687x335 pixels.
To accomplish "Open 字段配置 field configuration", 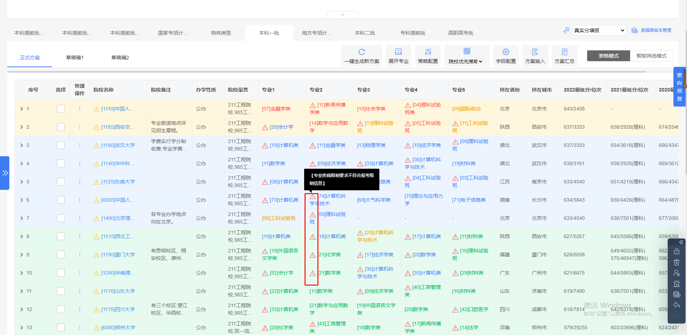I will coord(506,55).
